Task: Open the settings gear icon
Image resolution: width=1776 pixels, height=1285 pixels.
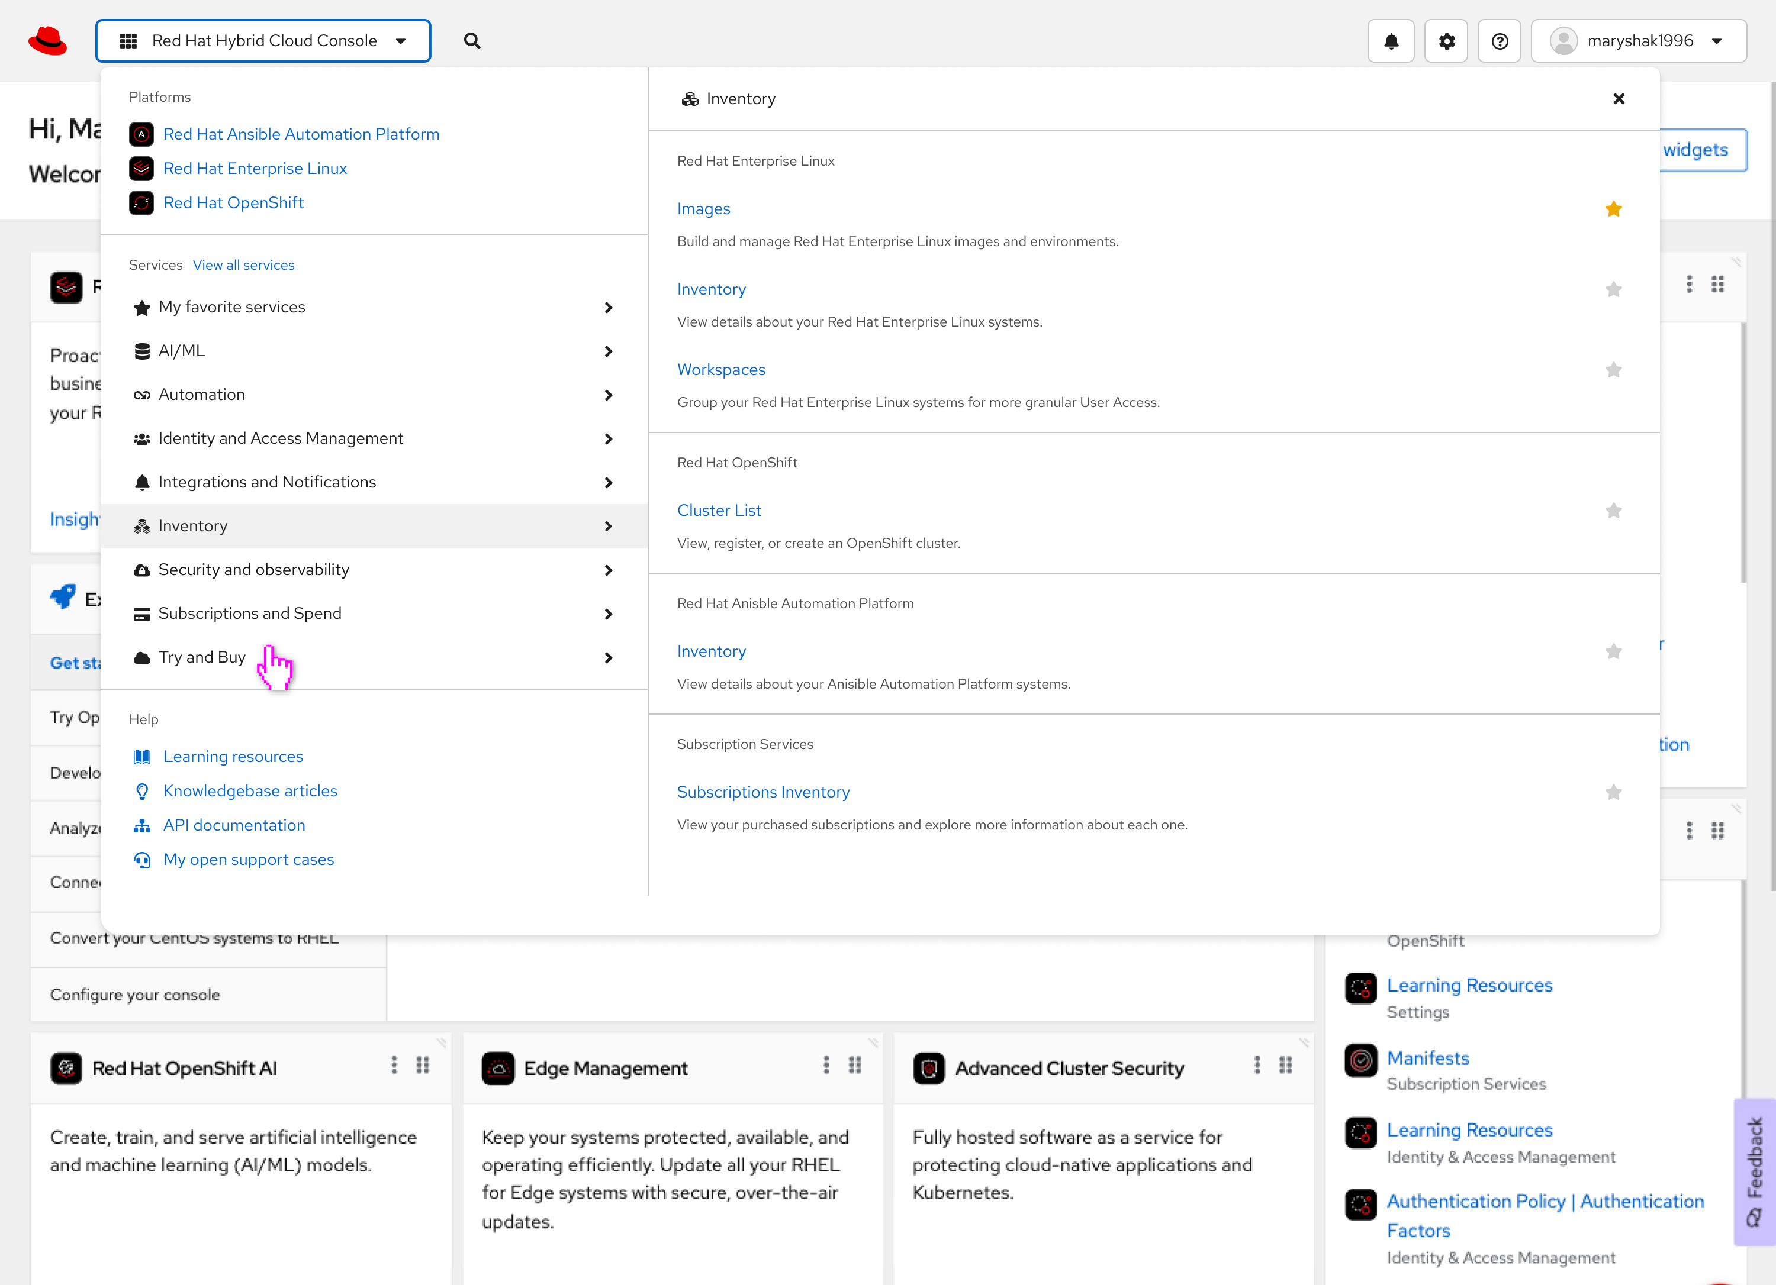Action: click(1446, 41)
